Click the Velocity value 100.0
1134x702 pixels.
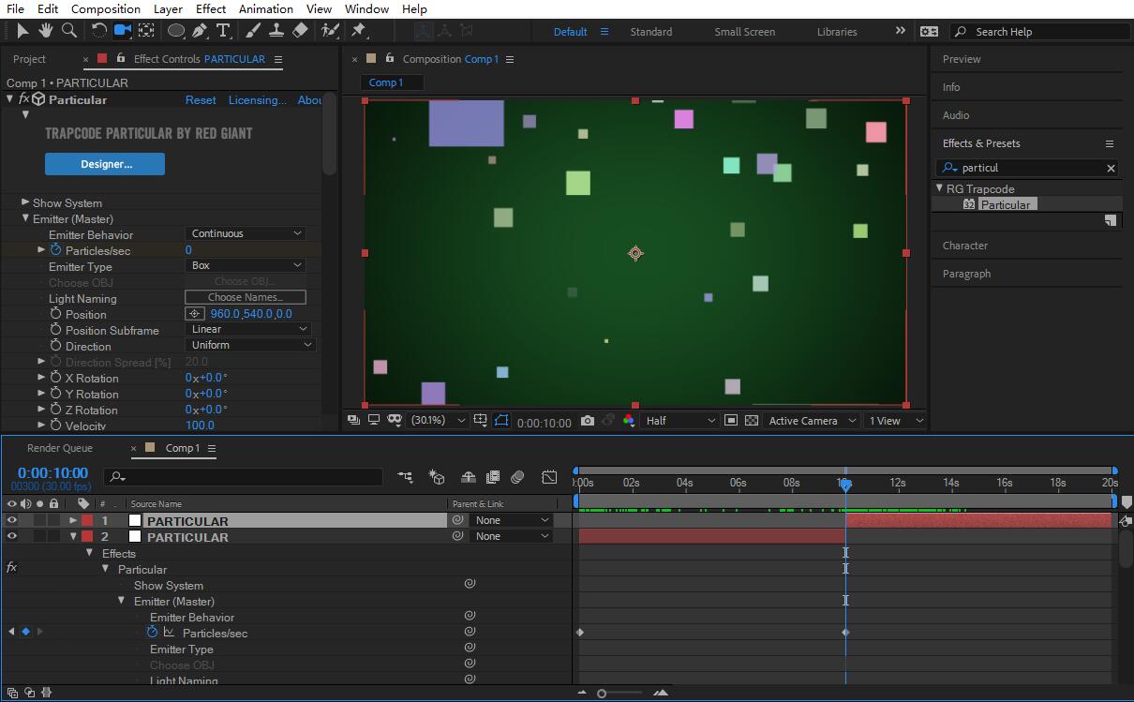point(200,425)
